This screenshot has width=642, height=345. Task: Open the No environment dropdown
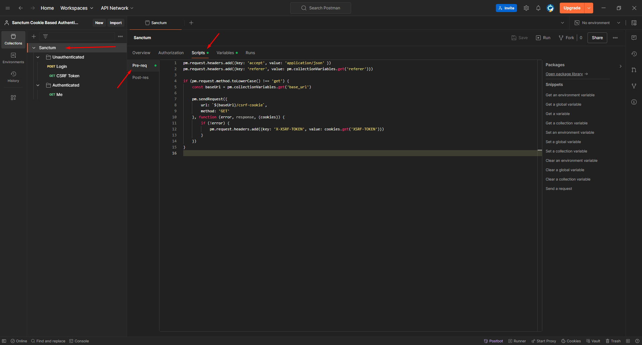click(x=597, y=23)
